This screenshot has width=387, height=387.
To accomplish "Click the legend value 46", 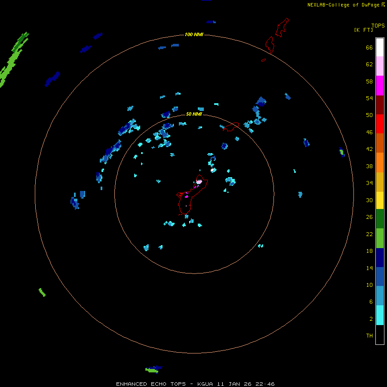I will 369,132.
